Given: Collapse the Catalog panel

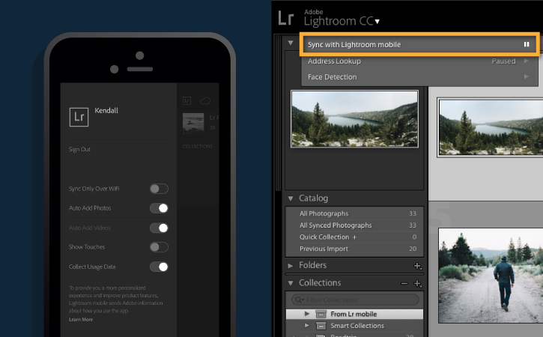Looking at the screenshot, I should tap(291, 198).
